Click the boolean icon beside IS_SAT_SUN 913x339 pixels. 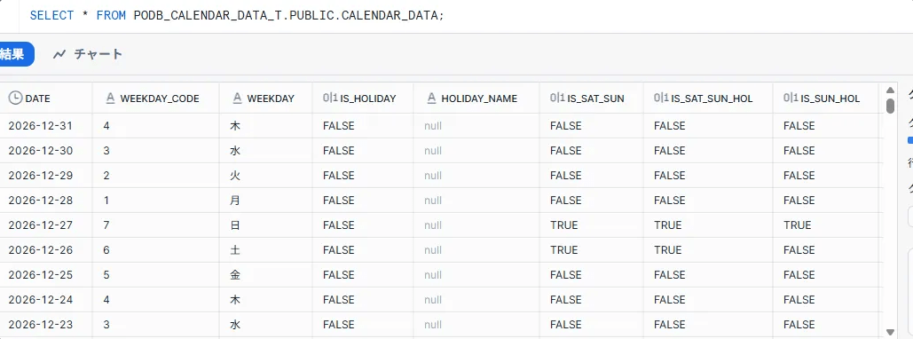[x=557, y=99]
